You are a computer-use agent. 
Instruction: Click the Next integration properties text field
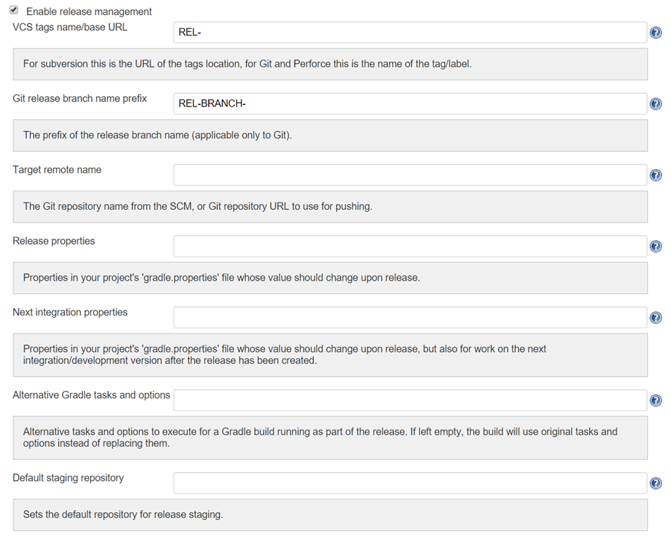point(410,317)
